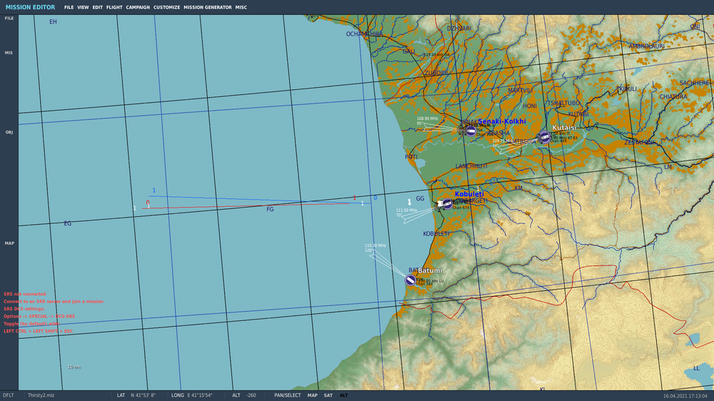Click the blue route waypoint 1 near west end
Image resolution: width=714 pixels, height=401 pixels.
click(x=154, y=191)
